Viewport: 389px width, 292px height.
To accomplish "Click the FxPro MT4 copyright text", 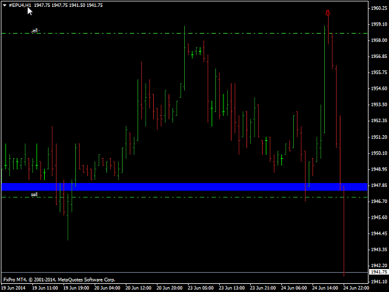I will [59, 280].
